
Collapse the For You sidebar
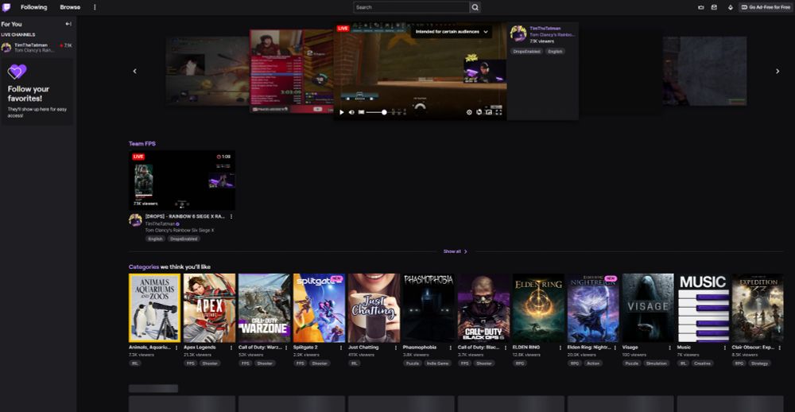click(x=68, y=24)
